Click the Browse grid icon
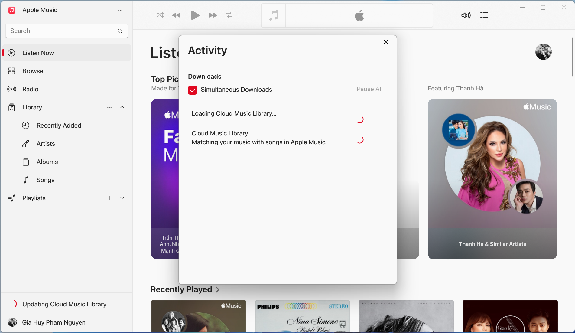The image size is (575, 333). point(11,71)
